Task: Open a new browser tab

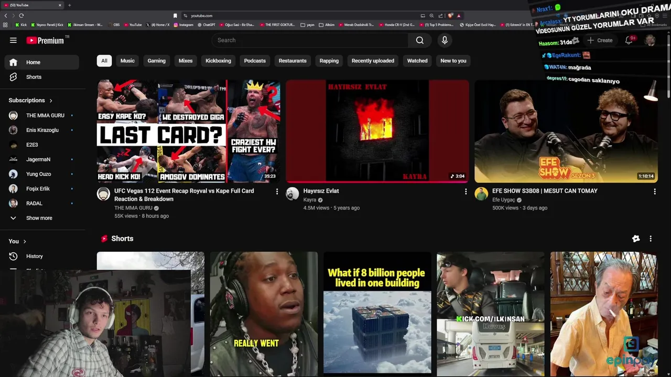Action: click(69, 5)
